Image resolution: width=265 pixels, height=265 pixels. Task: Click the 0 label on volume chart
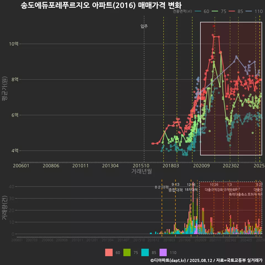[x=13, y=234]
